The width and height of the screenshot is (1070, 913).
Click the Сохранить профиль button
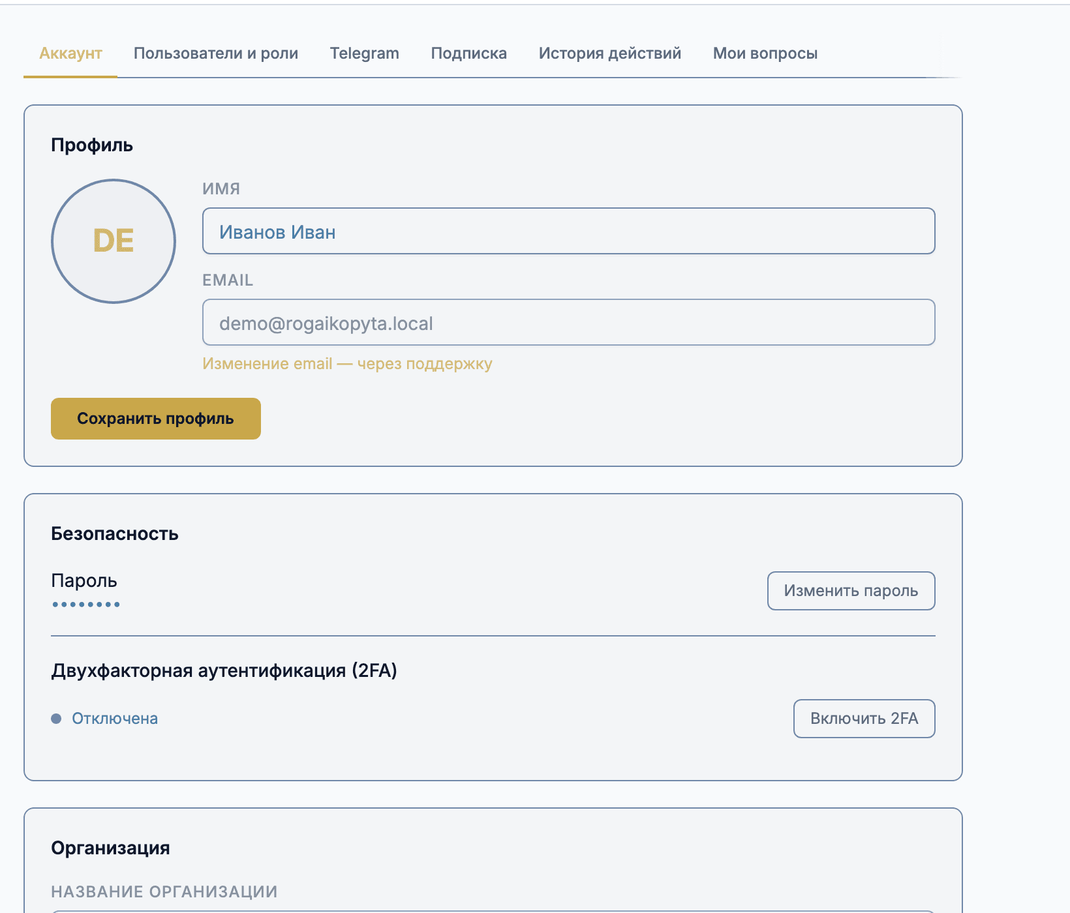pos(155,419)
